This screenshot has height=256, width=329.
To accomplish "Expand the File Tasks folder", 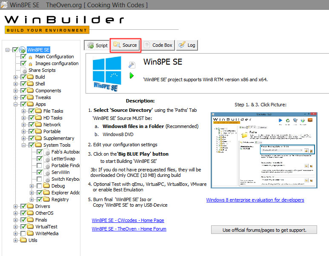I will click(x=23, y=111).
